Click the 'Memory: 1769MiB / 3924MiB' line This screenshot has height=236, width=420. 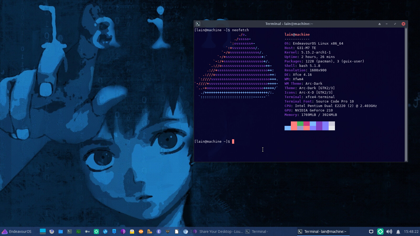pyautogui.click(x=311, y=115)
